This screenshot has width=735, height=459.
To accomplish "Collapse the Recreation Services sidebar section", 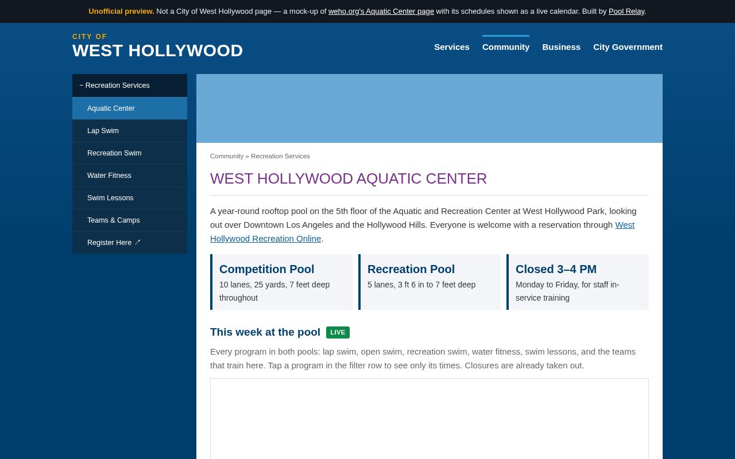I will tap(130, 85).
